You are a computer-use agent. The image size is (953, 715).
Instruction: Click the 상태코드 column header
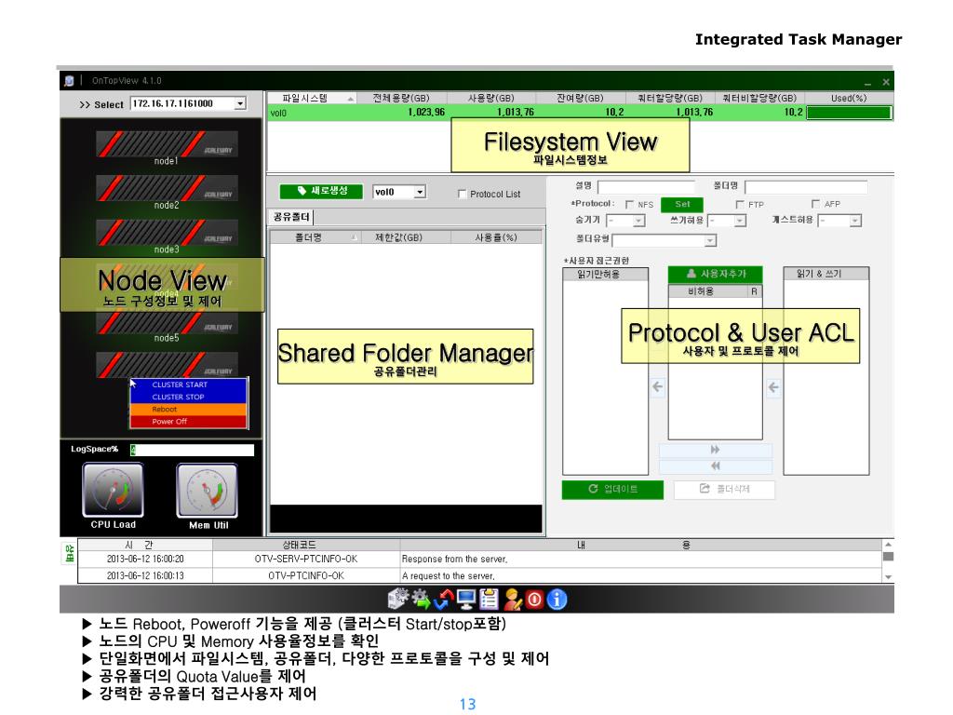pos(306,545)
